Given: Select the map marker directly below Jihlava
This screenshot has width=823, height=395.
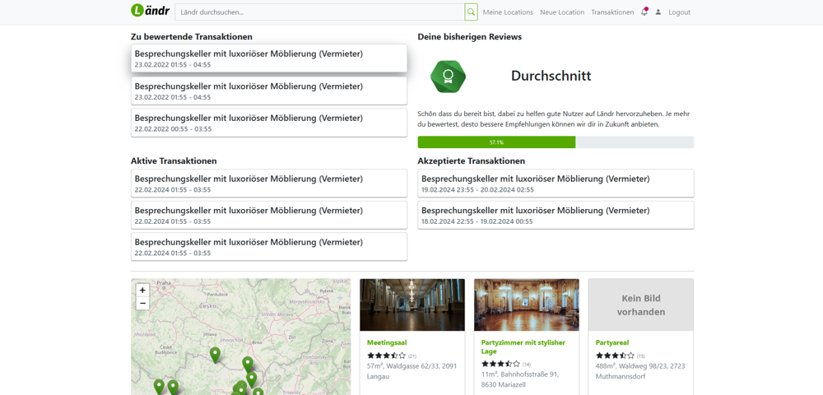Looking at the screenshot, I should coord(215,355).
